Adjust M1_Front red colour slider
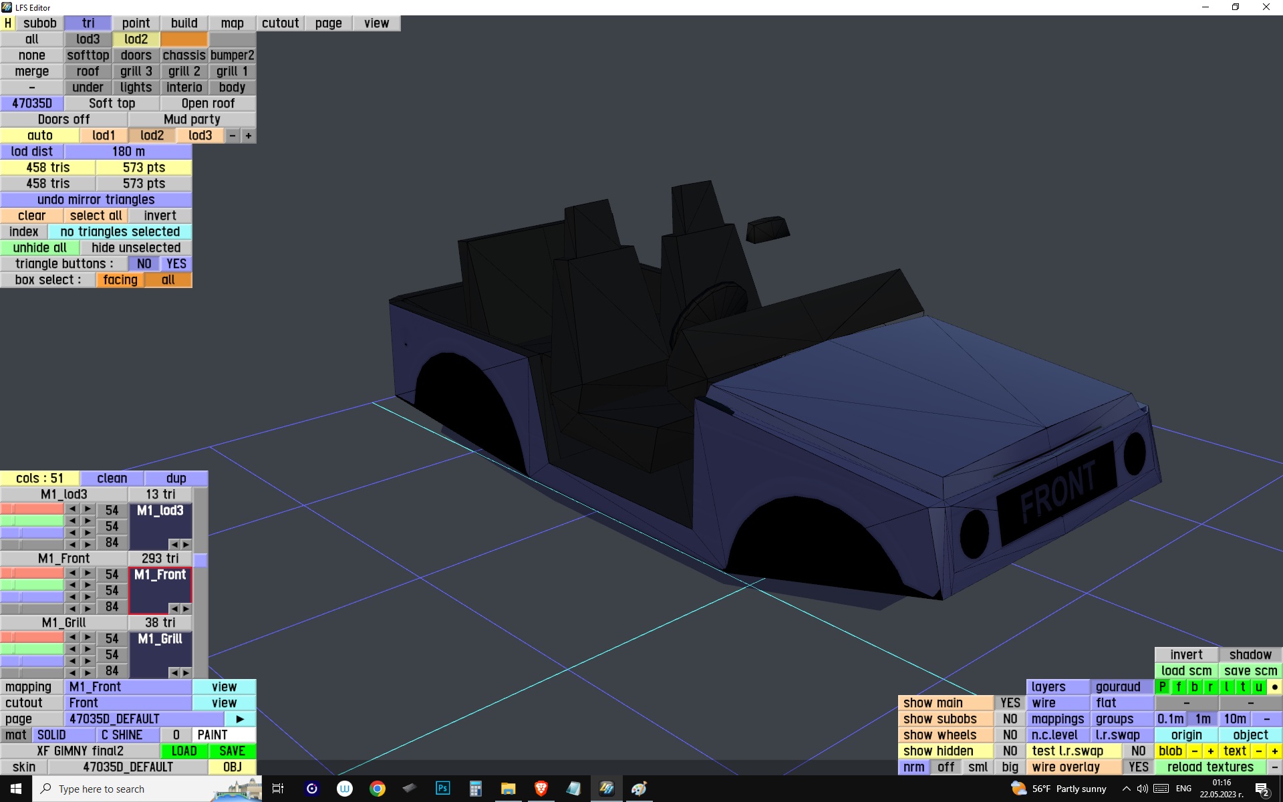This screenshot has width=1283, height=802. click(32, 573)
